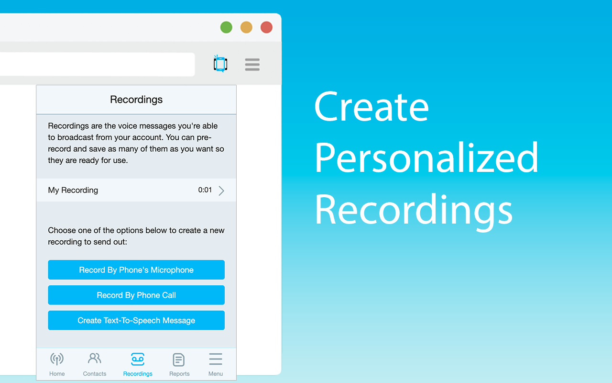The height and width of the screenshot is (383, 612).
Task: Open the browser hamburger menu
Action: pyautogui.click(x=252, y=64)
